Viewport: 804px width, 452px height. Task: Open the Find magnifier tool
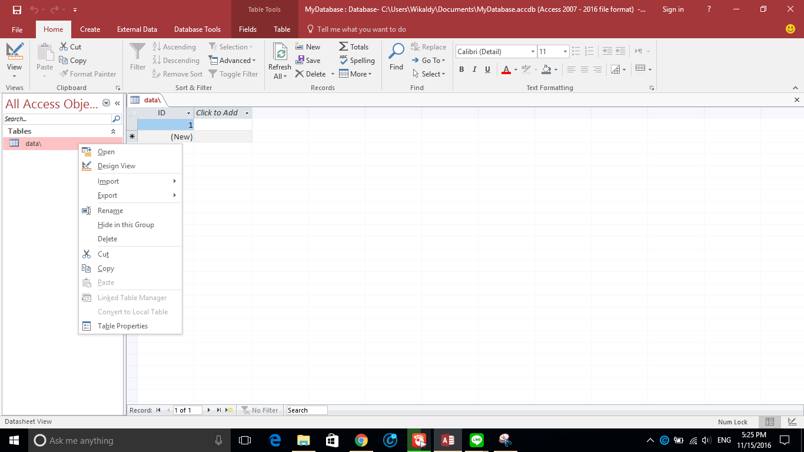coord(396,57)
